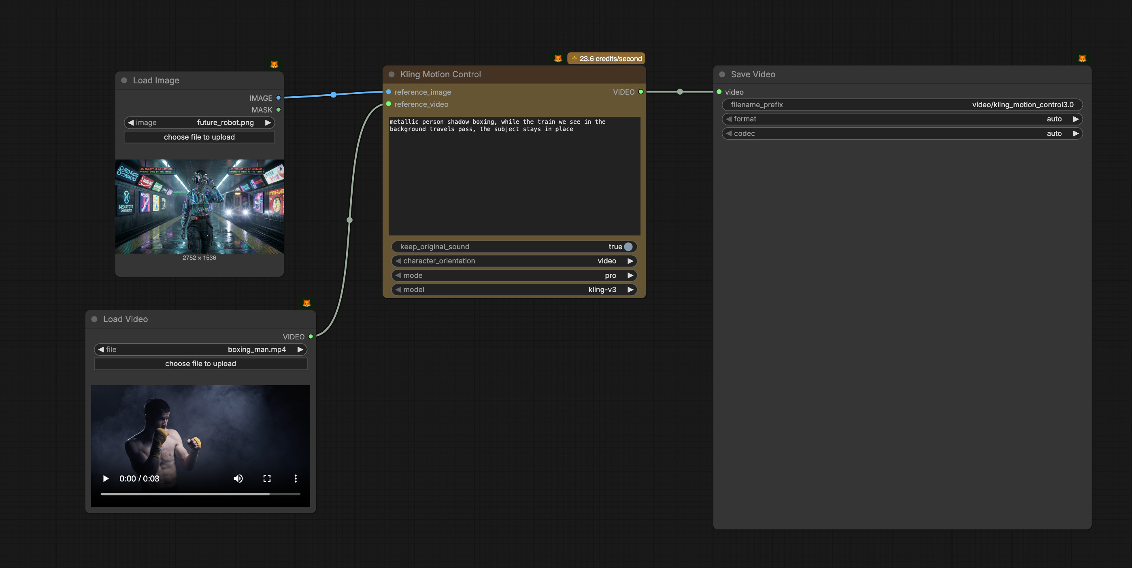Click the prompt text area
This screenshot has height=568, width=1132.
tap(514, 176)
